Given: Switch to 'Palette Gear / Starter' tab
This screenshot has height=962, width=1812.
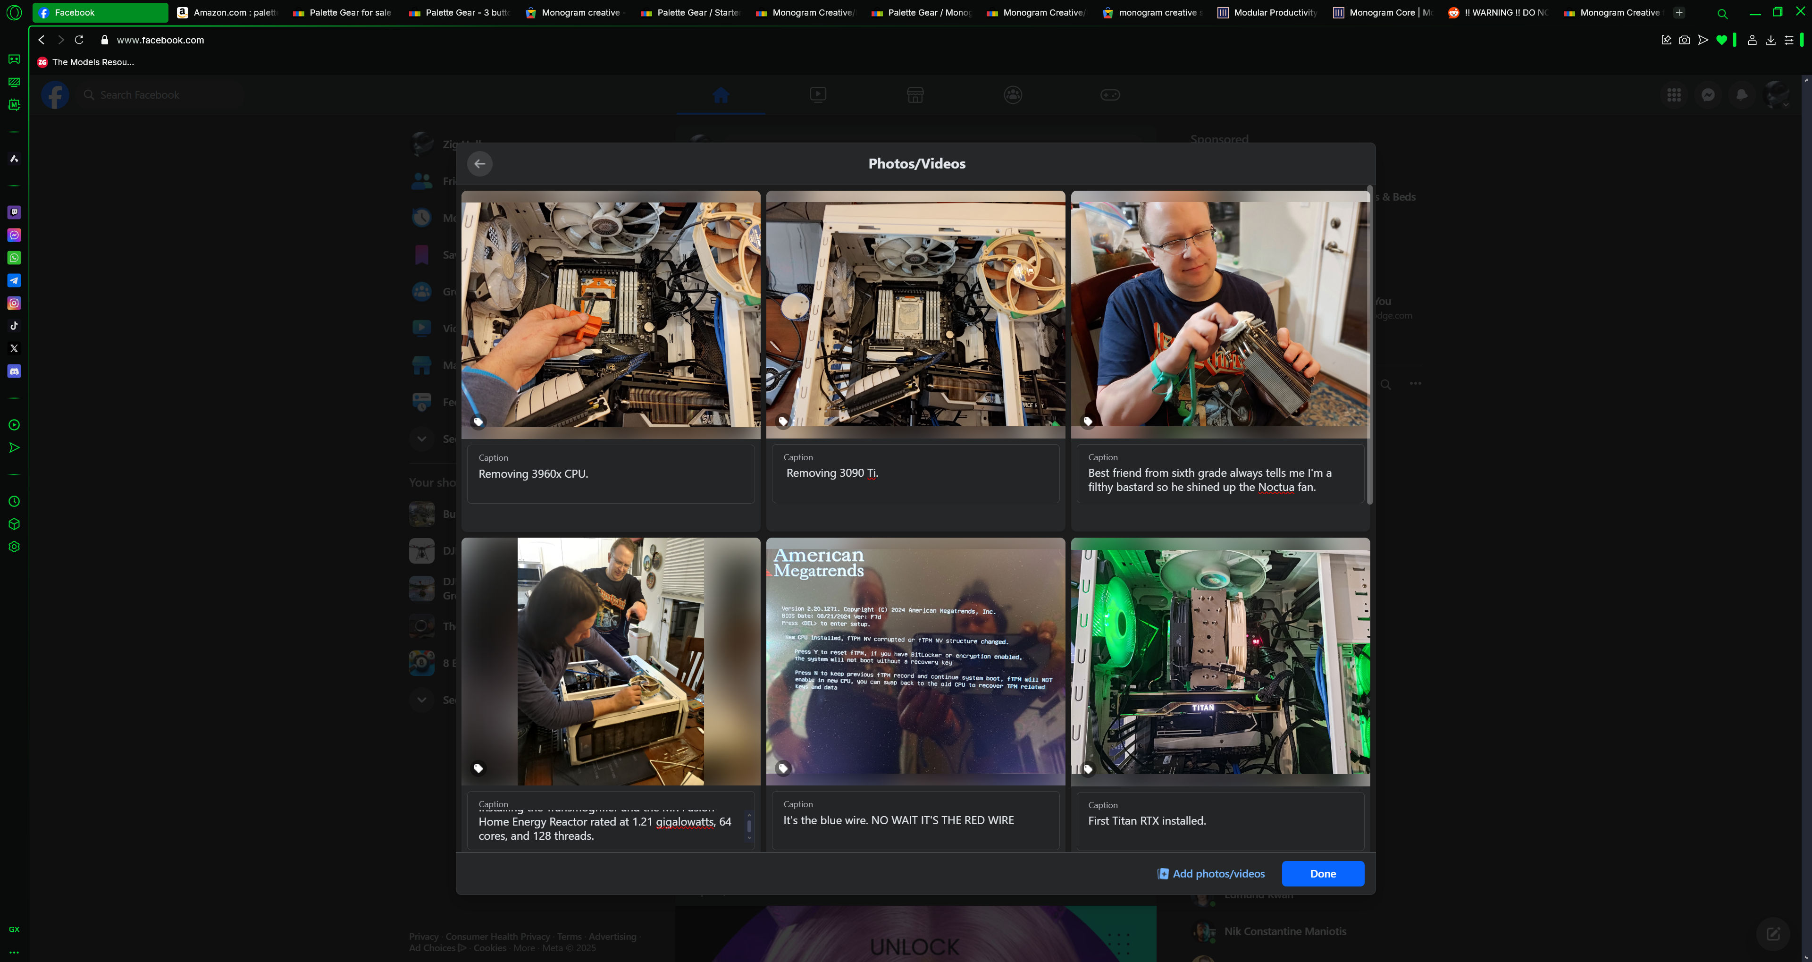Looking at the screenshot, I should click(690, 13).
